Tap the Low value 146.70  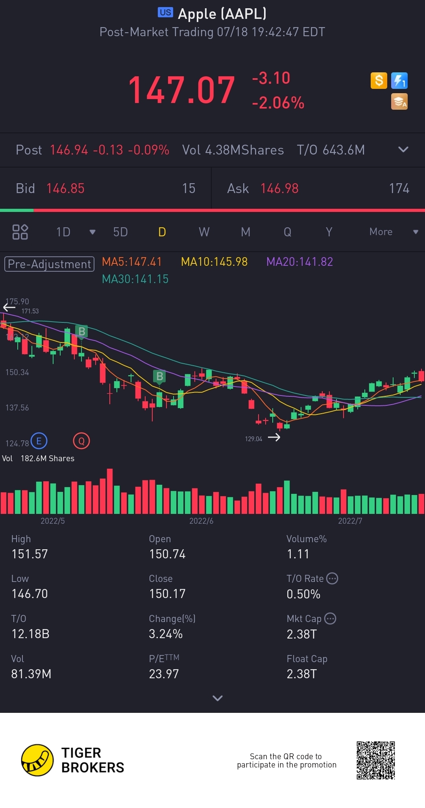pyautogui.click(x=30, y=594)
